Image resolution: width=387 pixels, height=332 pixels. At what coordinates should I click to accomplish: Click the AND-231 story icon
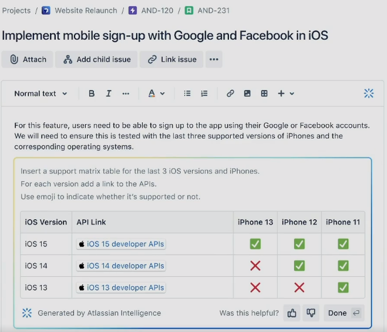pos(189,11)
